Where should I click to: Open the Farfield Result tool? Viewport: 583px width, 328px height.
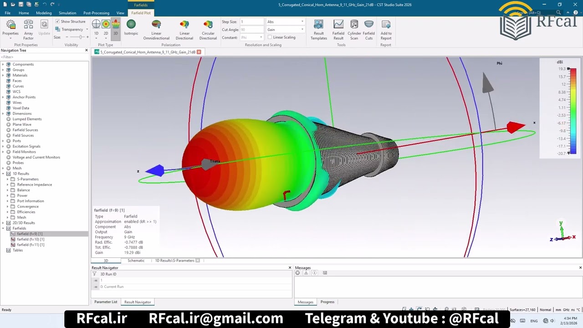[x=338, y=30]
